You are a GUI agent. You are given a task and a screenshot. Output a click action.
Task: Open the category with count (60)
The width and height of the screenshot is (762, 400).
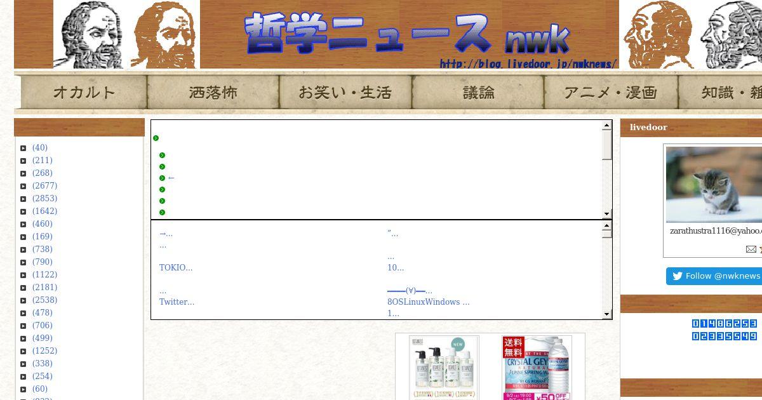click(x=40, y=389)
